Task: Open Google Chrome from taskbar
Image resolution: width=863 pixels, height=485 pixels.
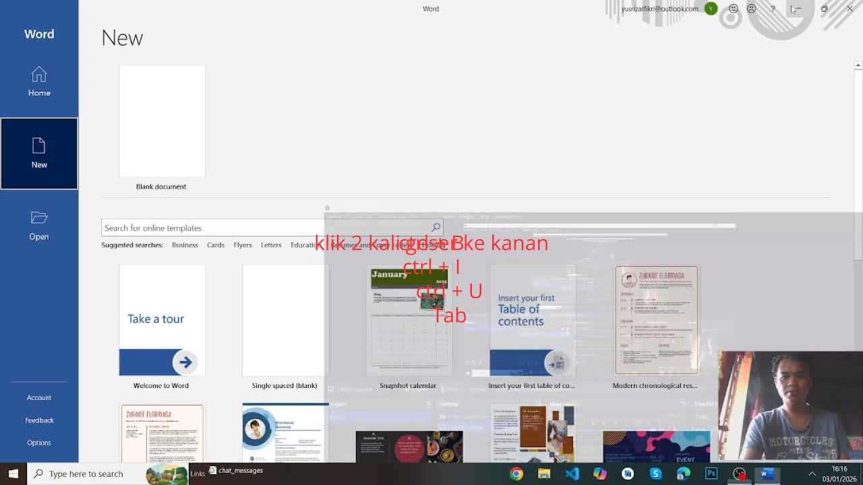Action: pyautogui.click(x=516, y=474)
